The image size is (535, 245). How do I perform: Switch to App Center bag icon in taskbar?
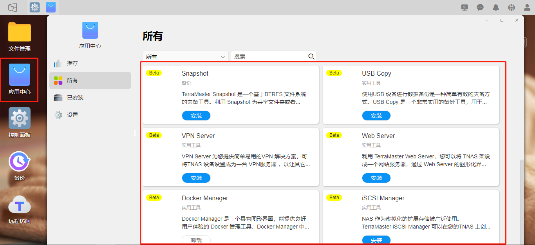pyautogui.click(x=51, y=7)
